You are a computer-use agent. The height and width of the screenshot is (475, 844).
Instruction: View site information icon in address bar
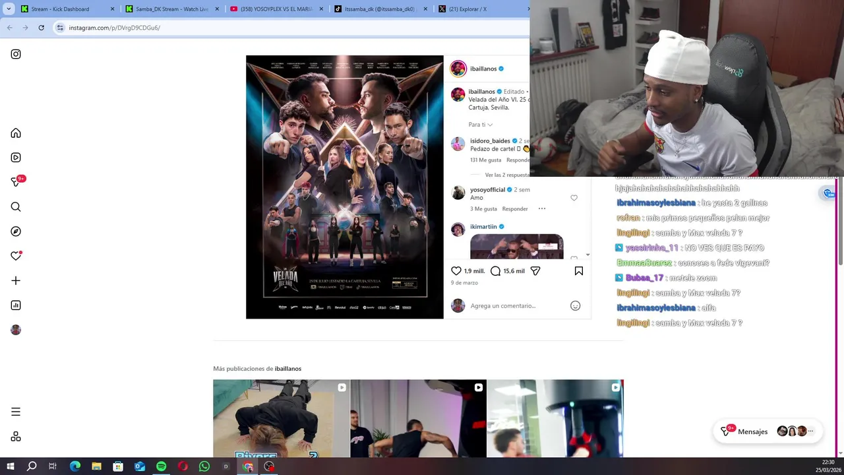coord(60,28)
